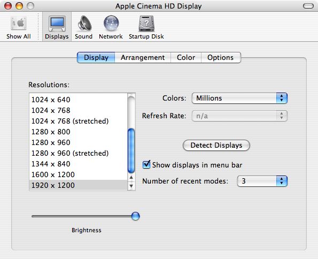Select the plain 1280 x 960 resolution
Screen dimensions: 318x259
tap(78, 142)
